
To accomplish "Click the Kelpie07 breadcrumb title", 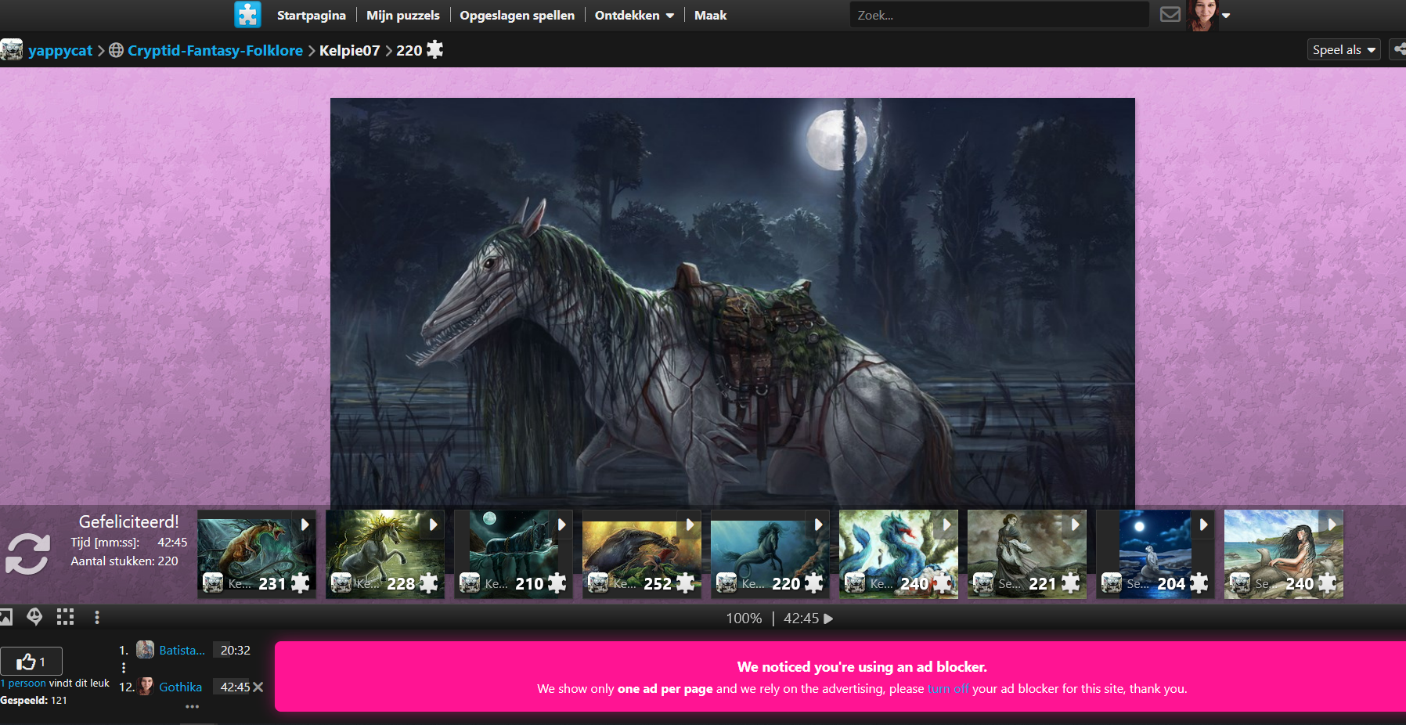I will pos(349,50).
